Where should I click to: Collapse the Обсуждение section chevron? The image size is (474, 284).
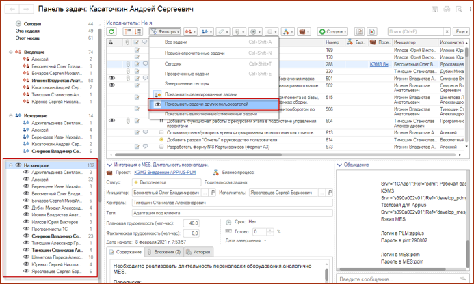click(339, 165)
